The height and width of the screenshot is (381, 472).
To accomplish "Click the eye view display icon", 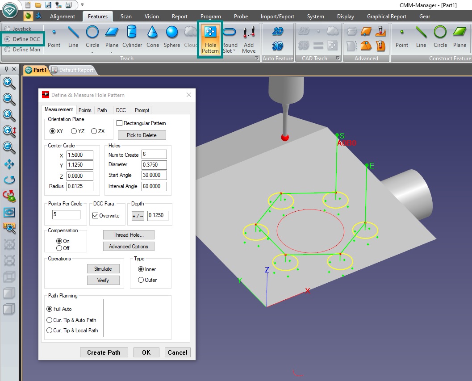I will 9,212.
